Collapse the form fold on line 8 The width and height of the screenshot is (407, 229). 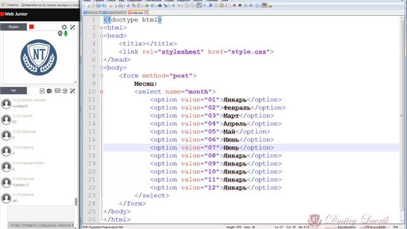click(x=102, y=76)
